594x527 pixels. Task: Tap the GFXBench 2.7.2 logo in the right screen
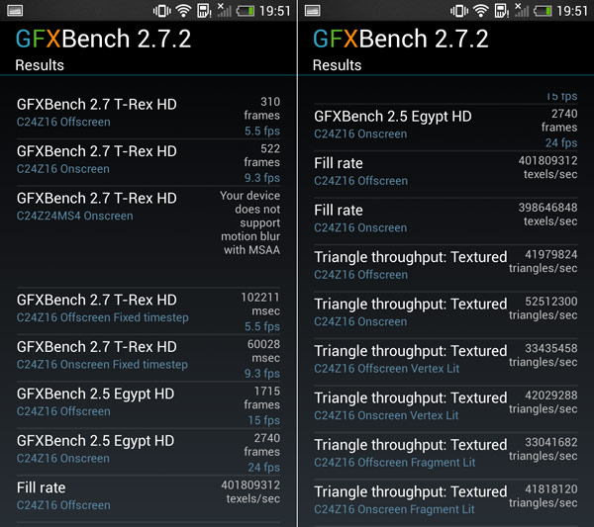(x=400, y=39)
